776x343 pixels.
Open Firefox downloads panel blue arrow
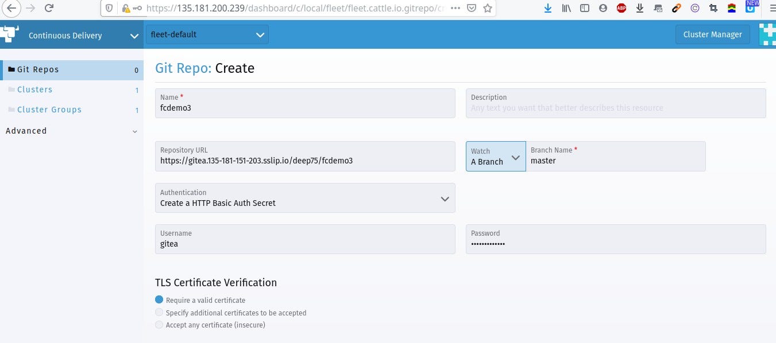(548, 9)
